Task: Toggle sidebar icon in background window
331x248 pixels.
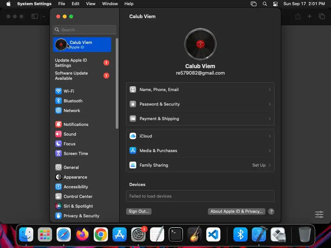Action: click(35, 16)
